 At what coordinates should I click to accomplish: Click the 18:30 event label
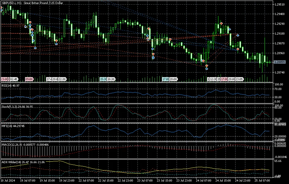(x=111, y=79)
